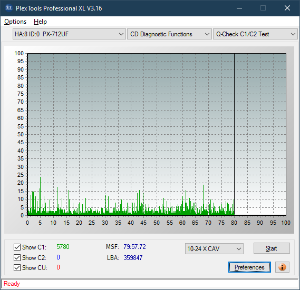The width and height of the screenshot is (300, 290).
Task: Expand the PX-712UF drive dropdown
Action: (69, 34)
